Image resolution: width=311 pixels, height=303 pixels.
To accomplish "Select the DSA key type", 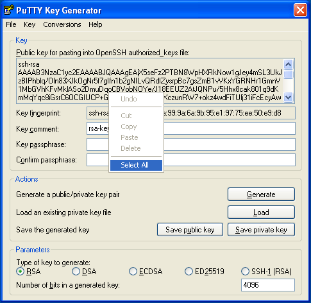I will click(x=84, y=272).
